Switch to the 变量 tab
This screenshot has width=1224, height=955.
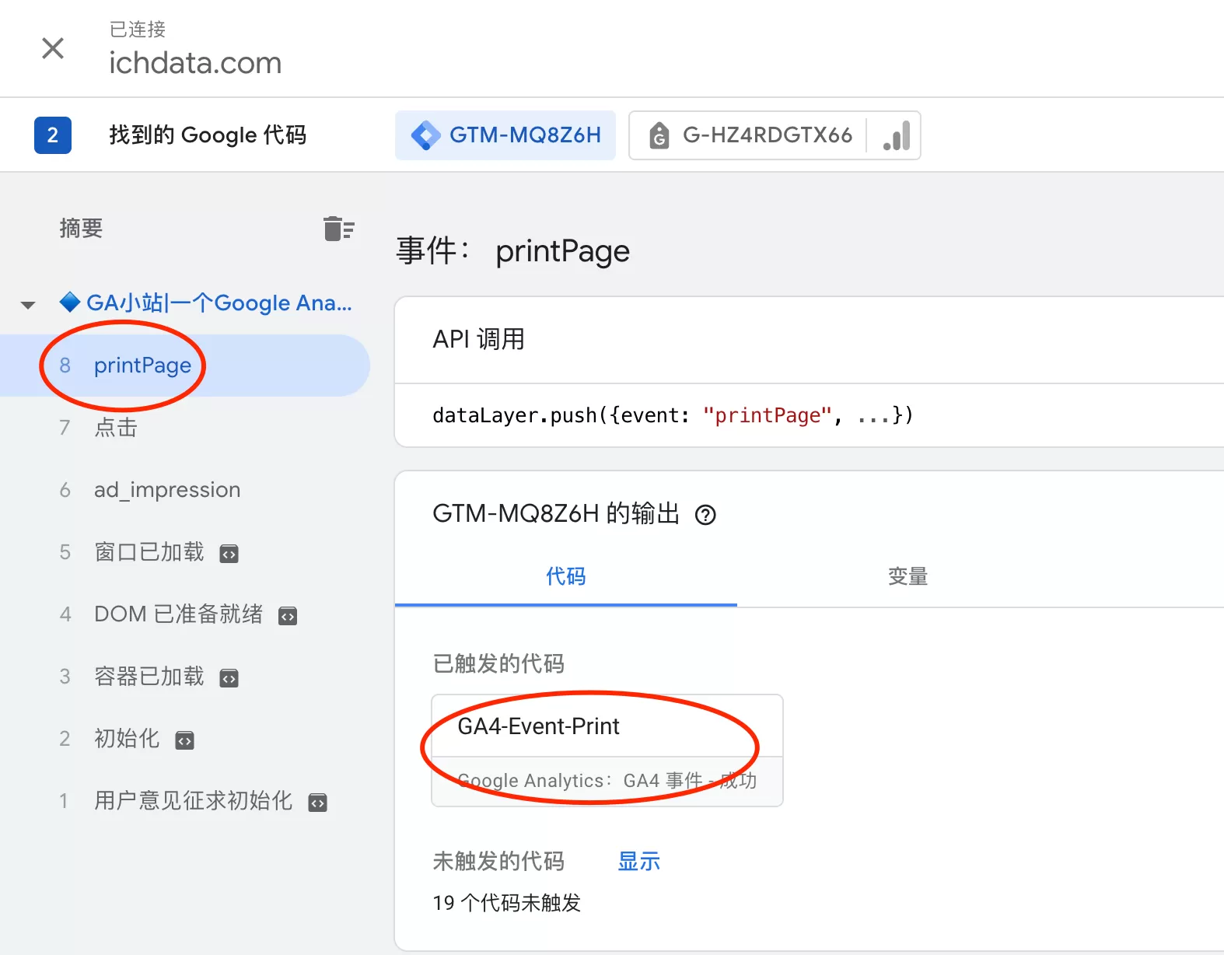908,576
